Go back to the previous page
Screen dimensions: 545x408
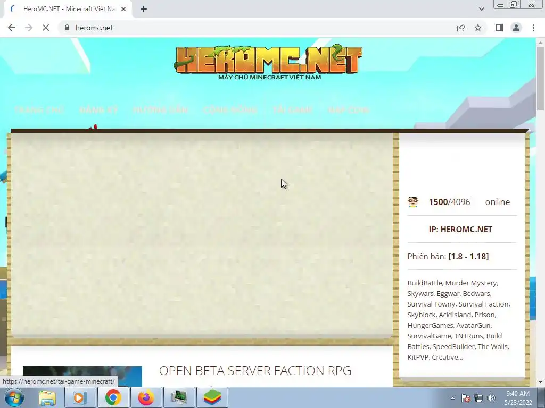click(x=12, y=28)
